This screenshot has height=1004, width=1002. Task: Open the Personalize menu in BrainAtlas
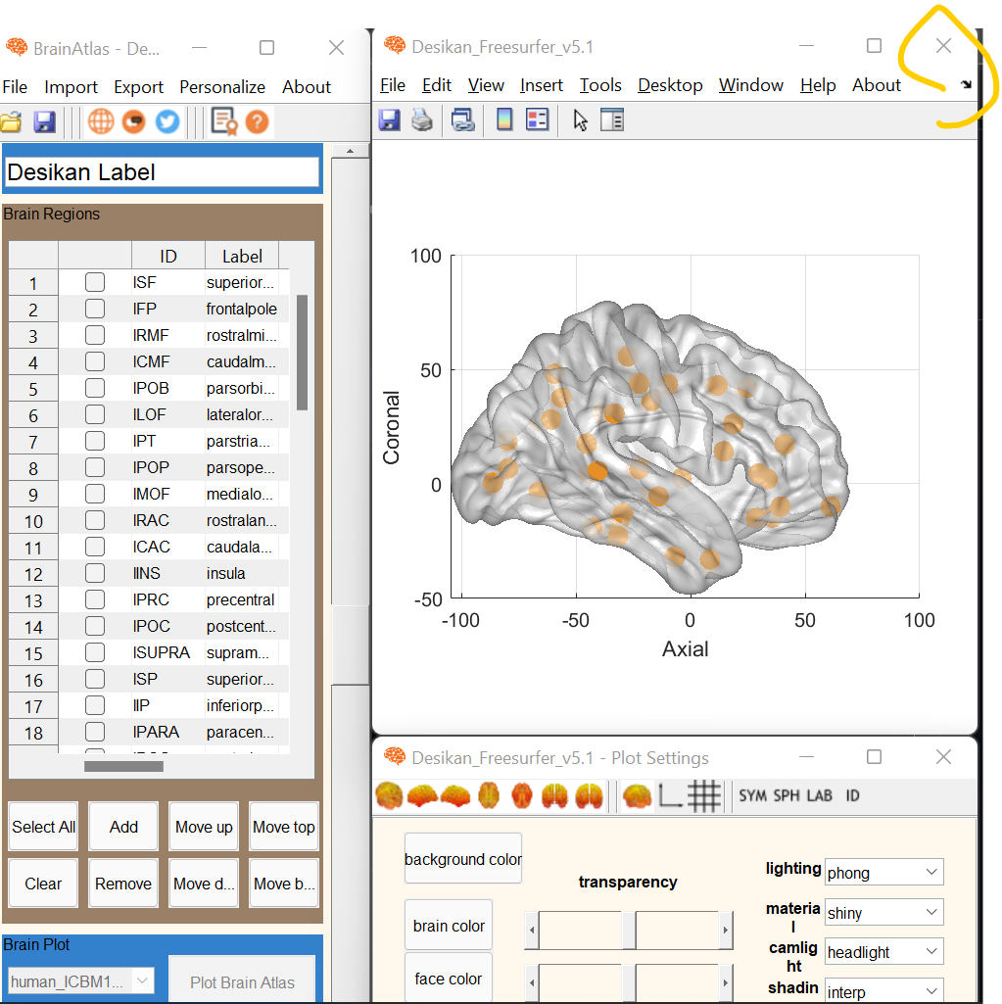[221, 86]
